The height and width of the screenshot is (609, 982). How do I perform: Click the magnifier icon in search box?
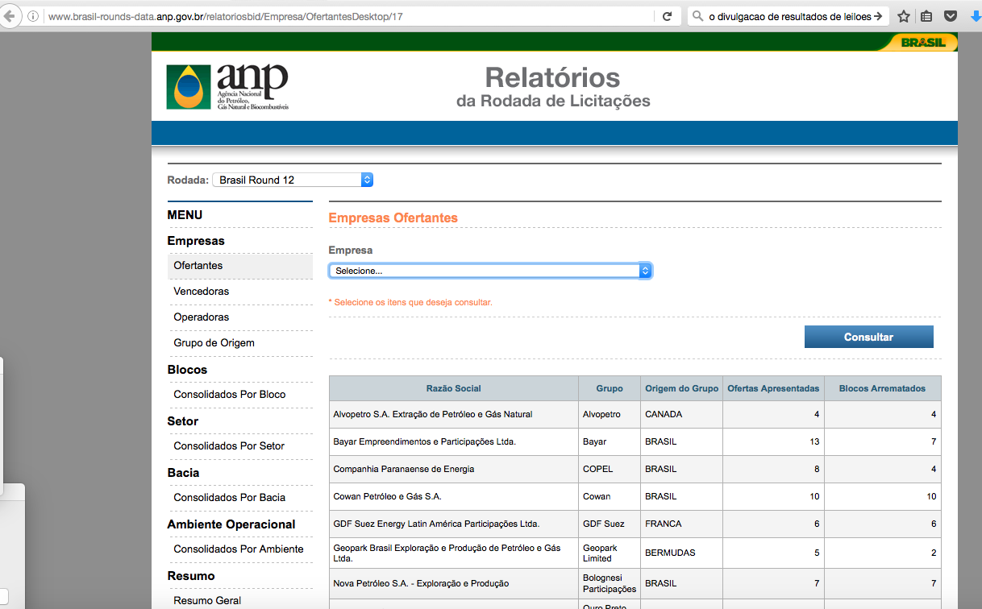(697, 16)
